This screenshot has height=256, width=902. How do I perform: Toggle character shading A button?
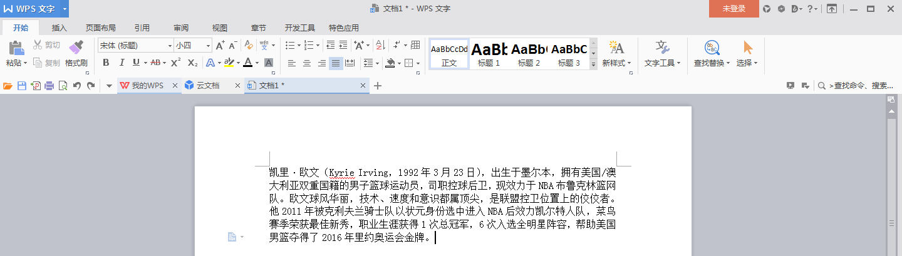(x=268, y=63)
